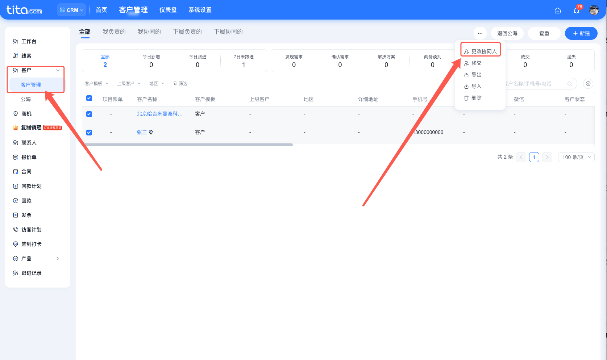Uncheck the 张三 row checkbox
The height and width of the screenshot is (360, 607).
pyautogui.click(x=89, y=133)
